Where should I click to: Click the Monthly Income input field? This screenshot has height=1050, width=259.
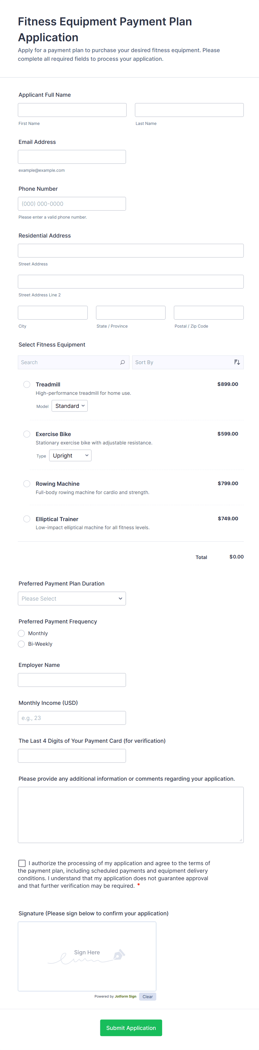pos(72,718)
